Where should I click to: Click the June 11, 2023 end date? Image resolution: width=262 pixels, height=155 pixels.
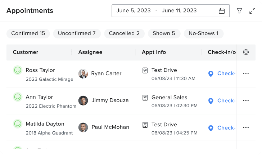(179, 10)
